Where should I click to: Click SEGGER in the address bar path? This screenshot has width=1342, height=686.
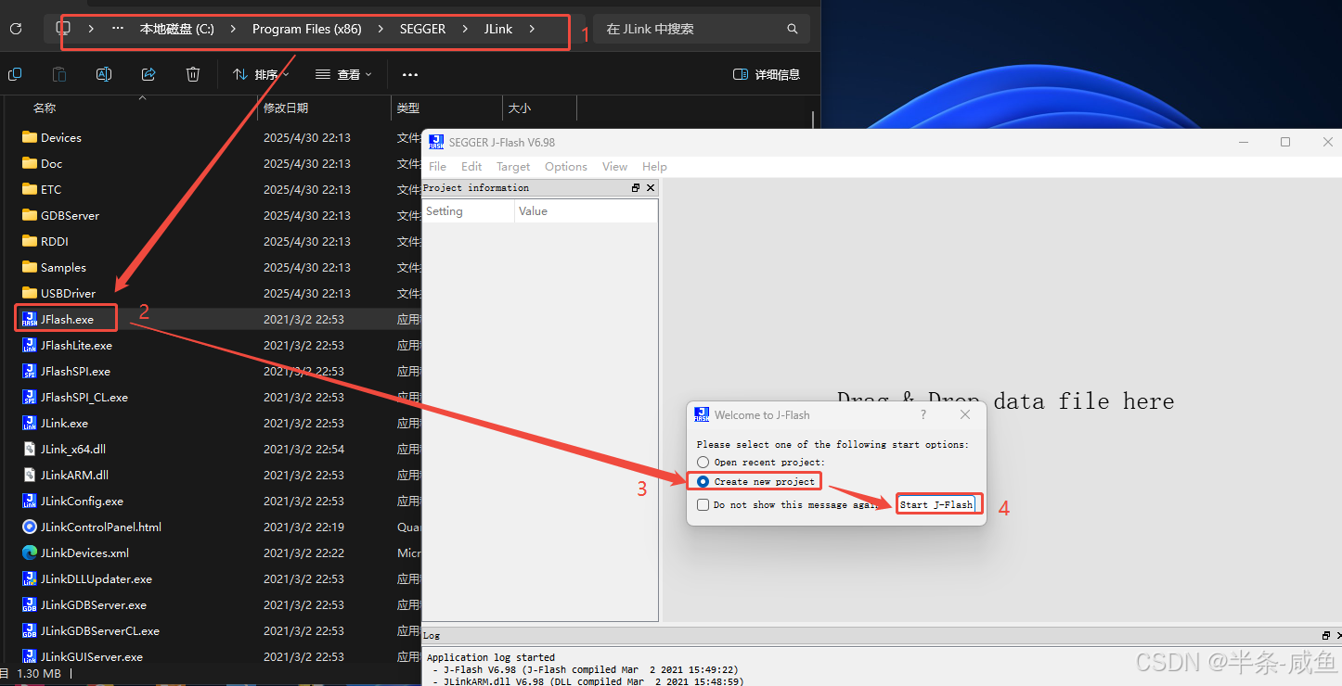click(x=423, y=29)
